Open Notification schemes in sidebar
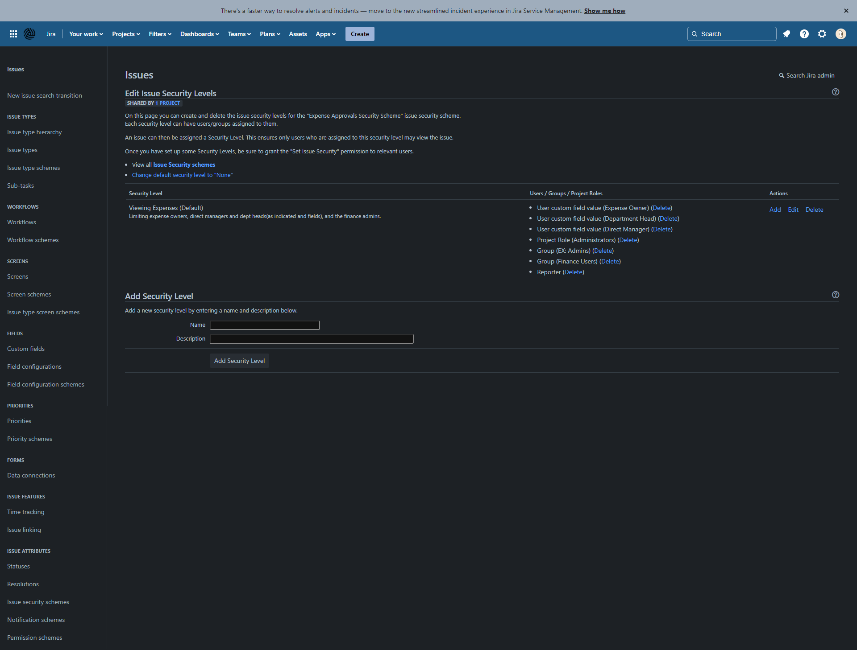 [x=36, y=620]
